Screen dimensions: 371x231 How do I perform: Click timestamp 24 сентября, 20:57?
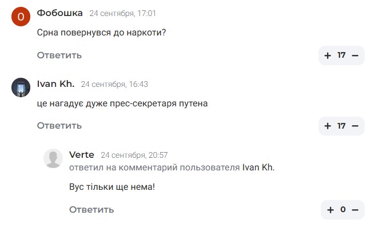pos(134,155)
